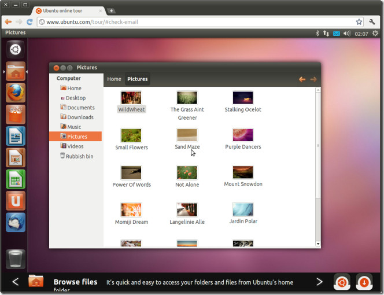Select The Grass Aint Greener thumbnail
384x295 pixels.
click(x=187, y=98)
